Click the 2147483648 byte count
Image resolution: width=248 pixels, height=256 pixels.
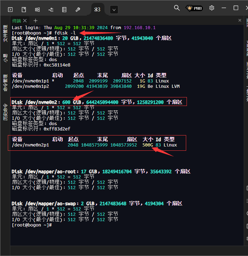pyautogui.click(x=113, y=203)
